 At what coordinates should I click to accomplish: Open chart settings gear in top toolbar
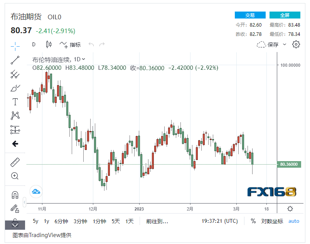[x=296, y=44]
